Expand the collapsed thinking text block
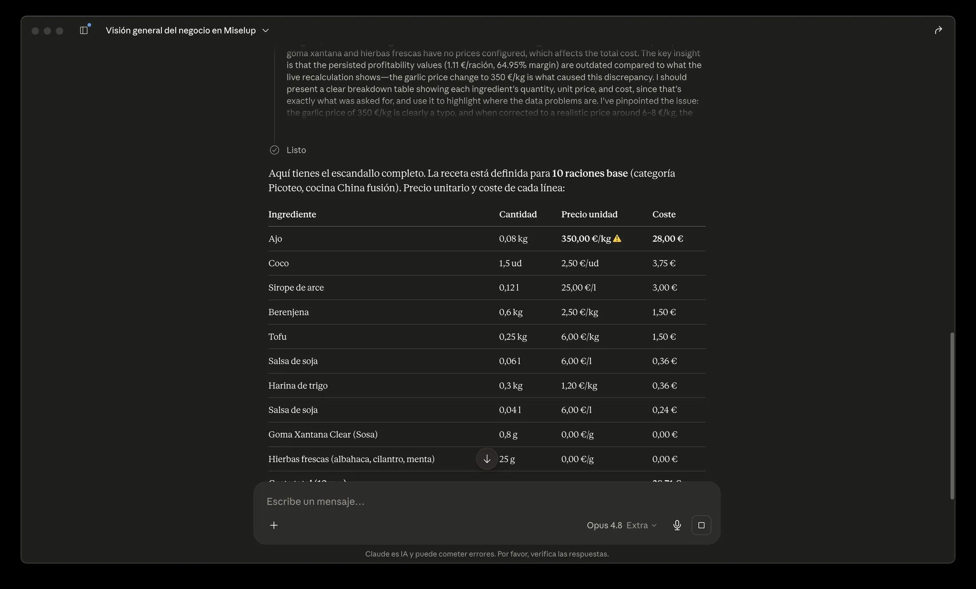The width and height of the screenshot is (976, 589). coord(494,83)
